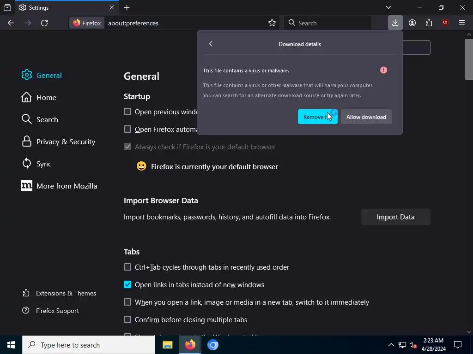
Task: Open the Home settings category
Action: 39,98
